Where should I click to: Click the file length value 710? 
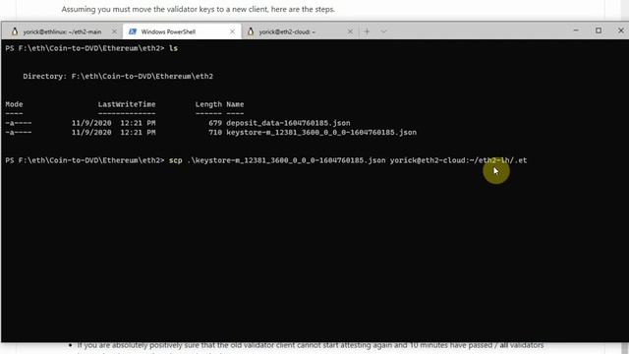point(215,132)
